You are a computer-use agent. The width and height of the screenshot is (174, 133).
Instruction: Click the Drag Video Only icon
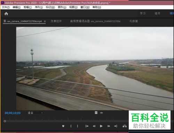(x=96, y=113)
